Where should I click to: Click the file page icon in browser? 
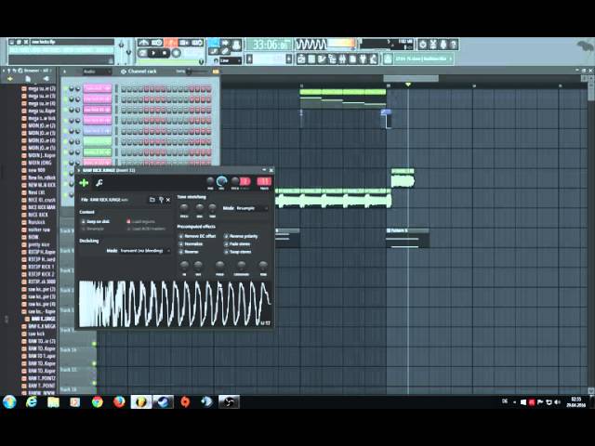[x=28, y=79]
